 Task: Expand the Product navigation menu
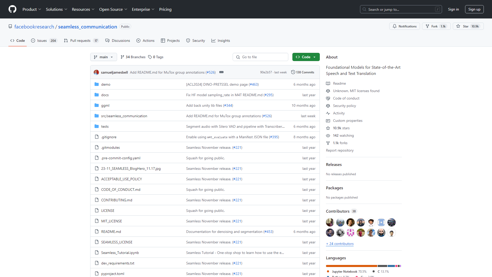[x=32, y=9]
